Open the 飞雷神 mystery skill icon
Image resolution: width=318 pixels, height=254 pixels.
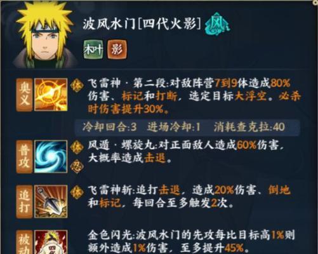(x=51, y=95)
